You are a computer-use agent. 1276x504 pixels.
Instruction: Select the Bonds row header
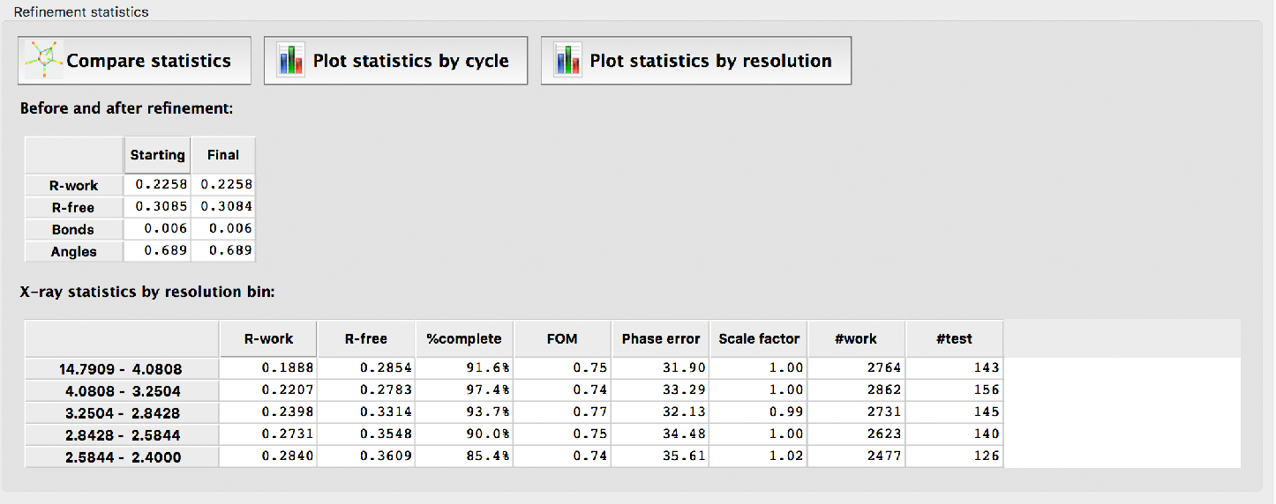[x=74, y=230]
